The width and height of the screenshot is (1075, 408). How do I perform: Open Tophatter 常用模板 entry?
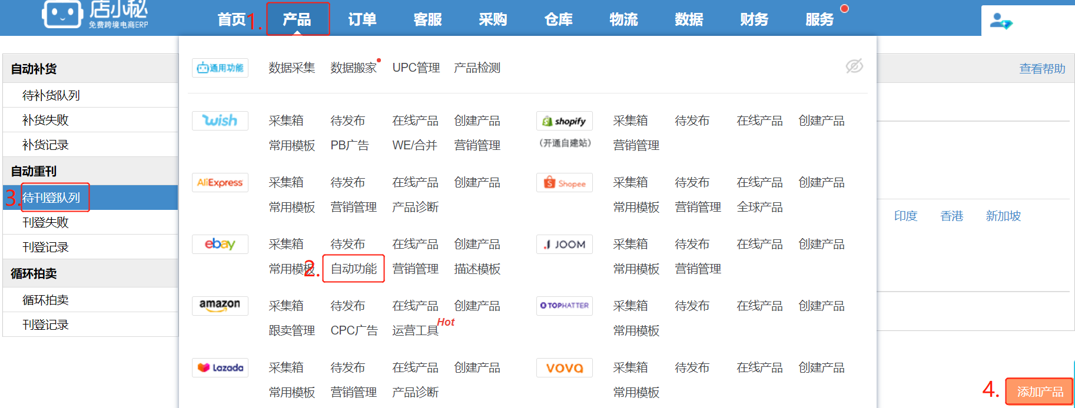pyautogui.click(x=636, y=330)
